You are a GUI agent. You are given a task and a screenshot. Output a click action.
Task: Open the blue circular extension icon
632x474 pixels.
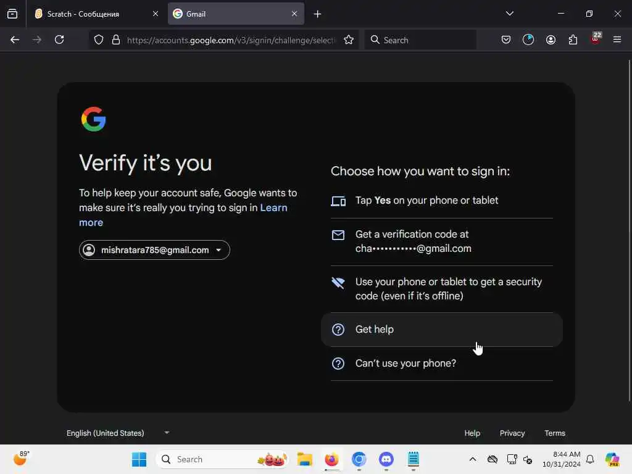pyautogui.click(x=528, y=39)
